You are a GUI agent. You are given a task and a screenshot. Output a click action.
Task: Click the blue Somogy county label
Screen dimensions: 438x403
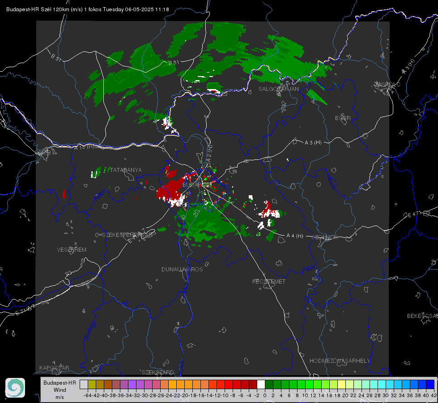click(x=89, y=330)
